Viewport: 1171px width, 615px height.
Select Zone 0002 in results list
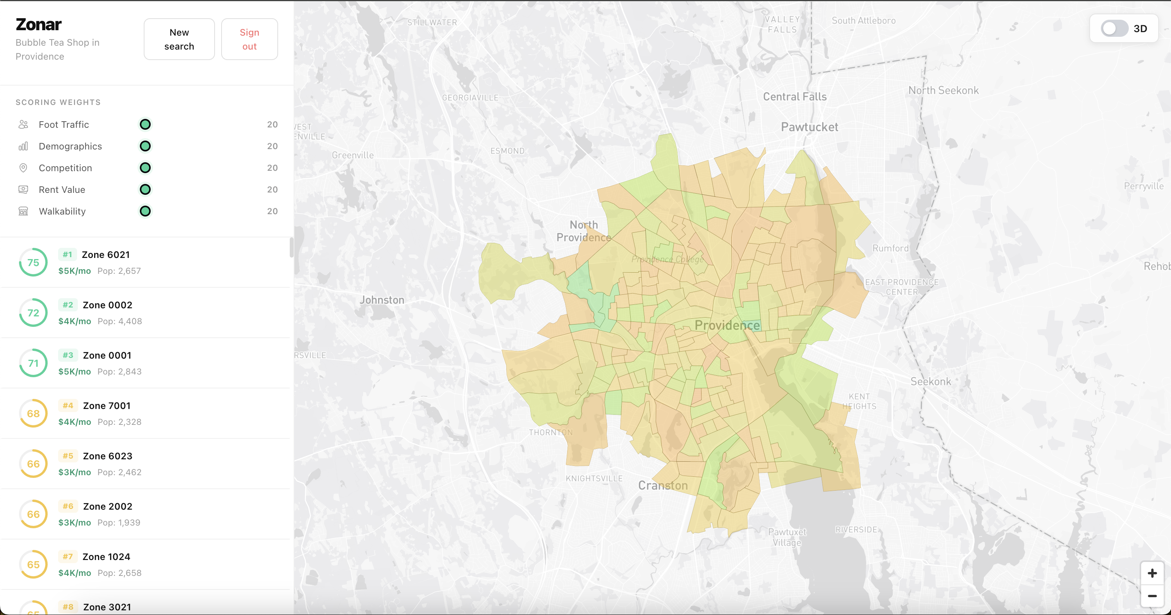[x=107, y=305]
